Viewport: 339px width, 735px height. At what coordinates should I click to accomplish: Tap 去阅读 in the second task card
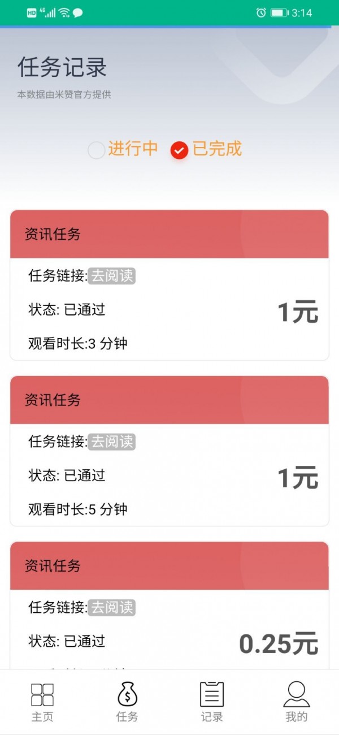pos(111,442)
